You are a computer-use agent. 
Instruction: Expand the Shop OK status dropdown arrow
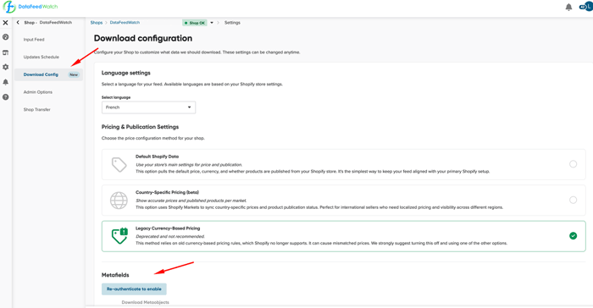212,23
